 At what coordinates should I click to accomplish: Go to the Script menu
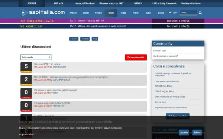pos(85,13)
